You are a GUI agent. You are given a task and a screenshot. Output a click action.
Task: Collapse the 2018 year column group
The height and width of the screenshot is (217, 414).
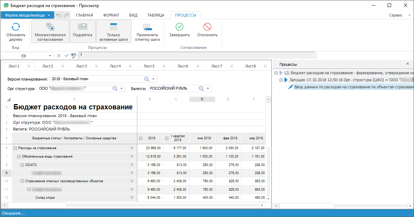point(141,138)
